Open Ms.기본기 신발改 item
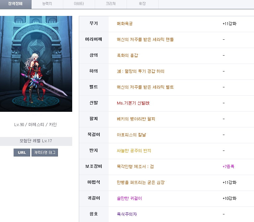This screenshot has height=222, width=254. pyautogui.click(x=133, y=103)
